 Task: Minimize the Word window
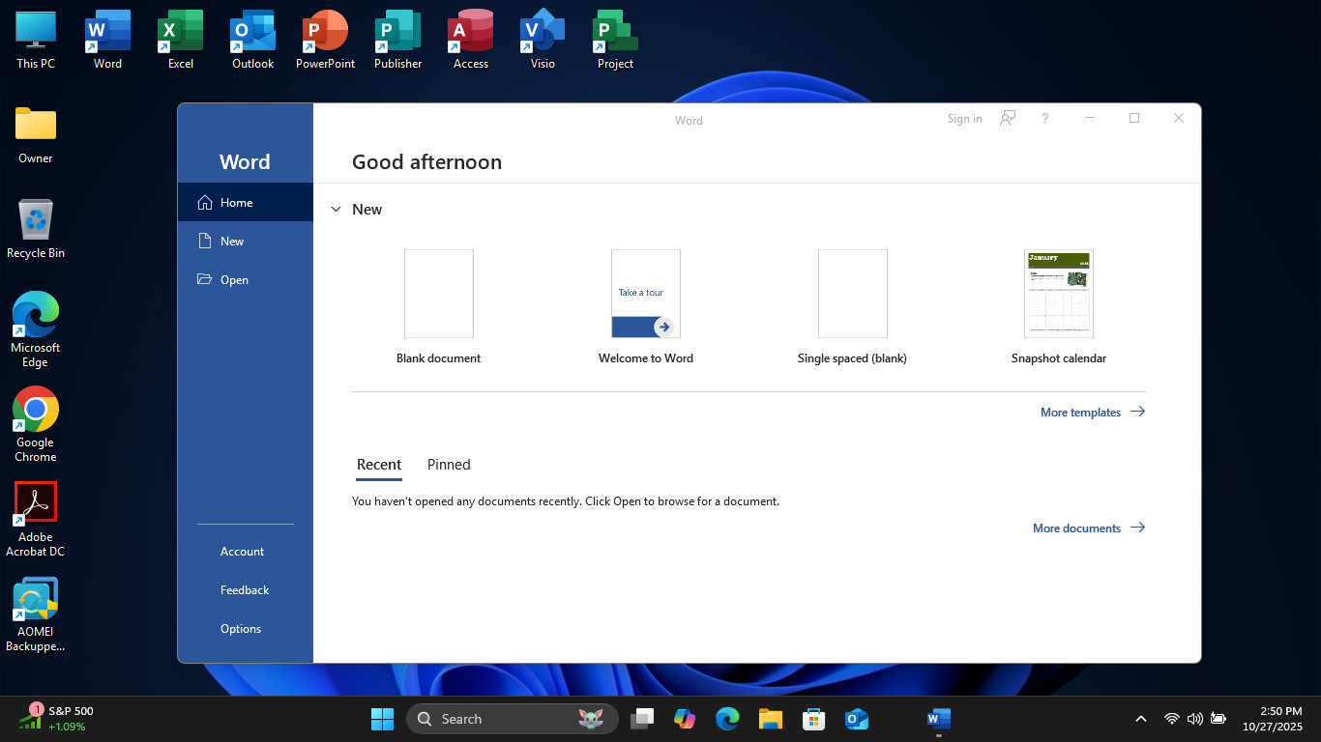pos(1090,118)
